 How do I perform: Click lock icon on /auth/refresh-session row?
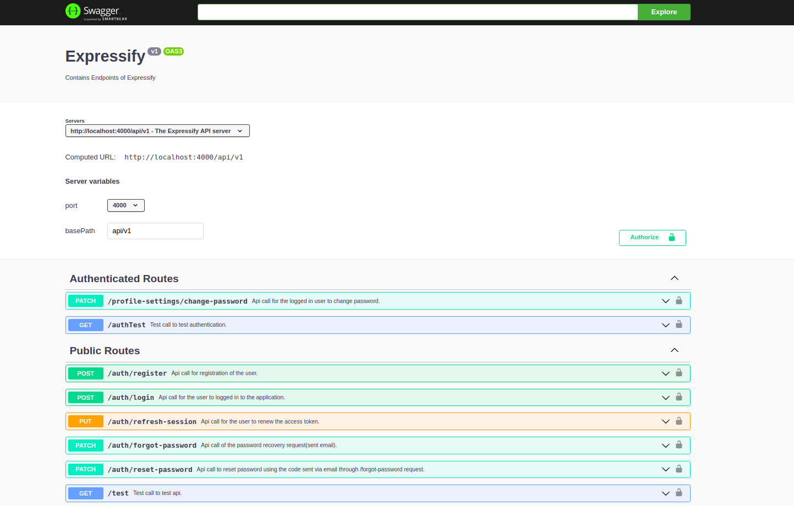pos(678,421)
